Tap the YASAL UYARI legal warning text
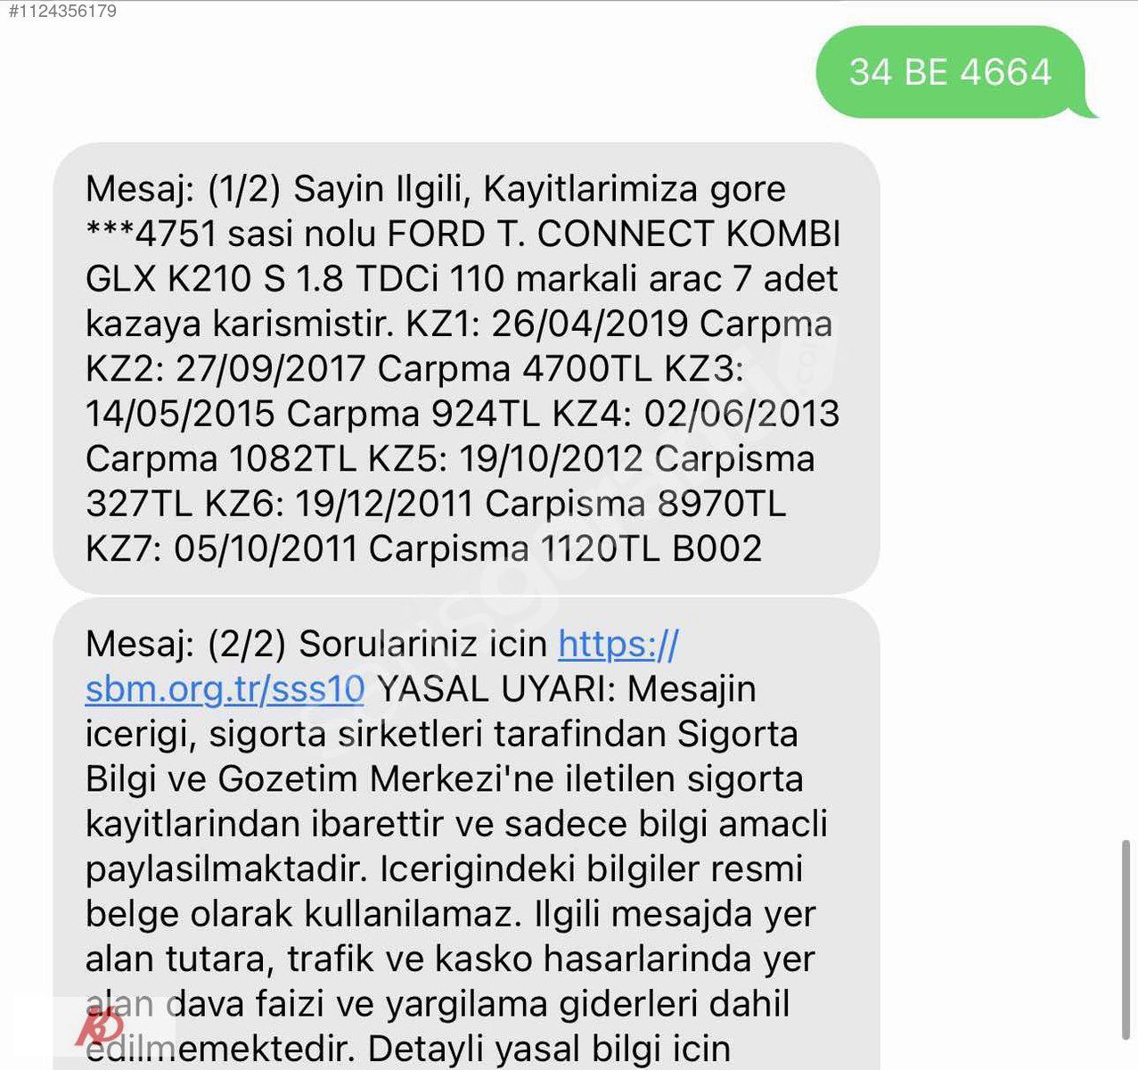Image resolution: width=1138 pixels, height=1070 pixels. click(499, 688)
